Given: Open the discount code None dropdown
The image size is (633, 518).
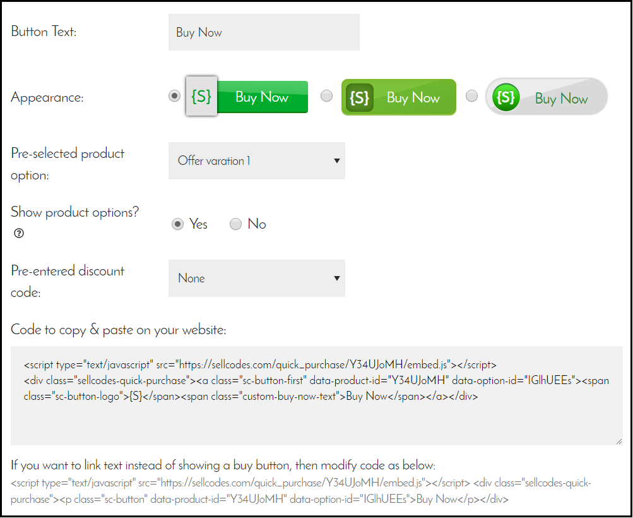Looking at the screenshot, I should tap(257, 279).
